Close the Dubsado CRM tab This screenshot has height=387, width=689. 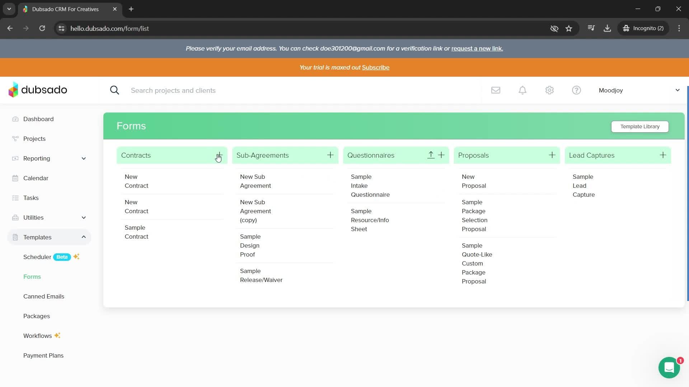115,9
